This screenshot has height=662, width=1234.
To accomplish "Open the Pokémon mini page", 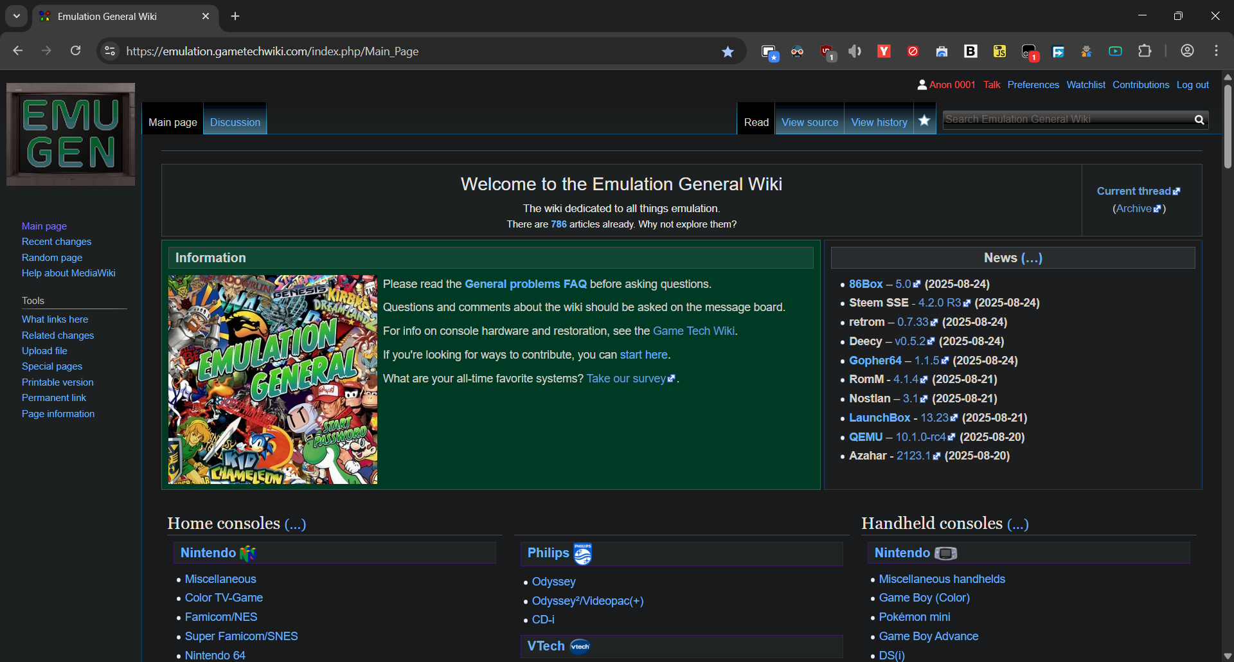I will (x=915, y=617).
